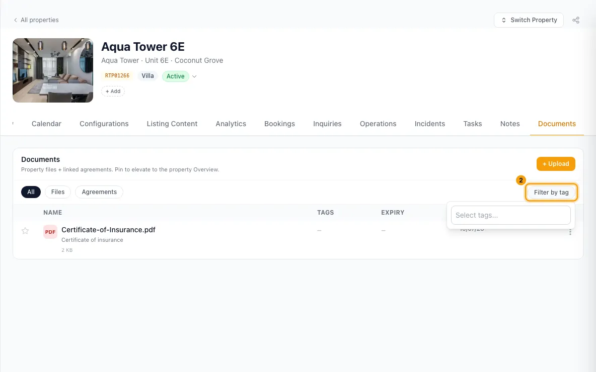Open the Calendar tab

point(46,124)
